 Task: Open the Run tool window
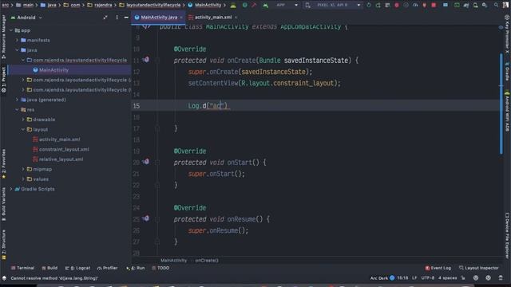136,268
